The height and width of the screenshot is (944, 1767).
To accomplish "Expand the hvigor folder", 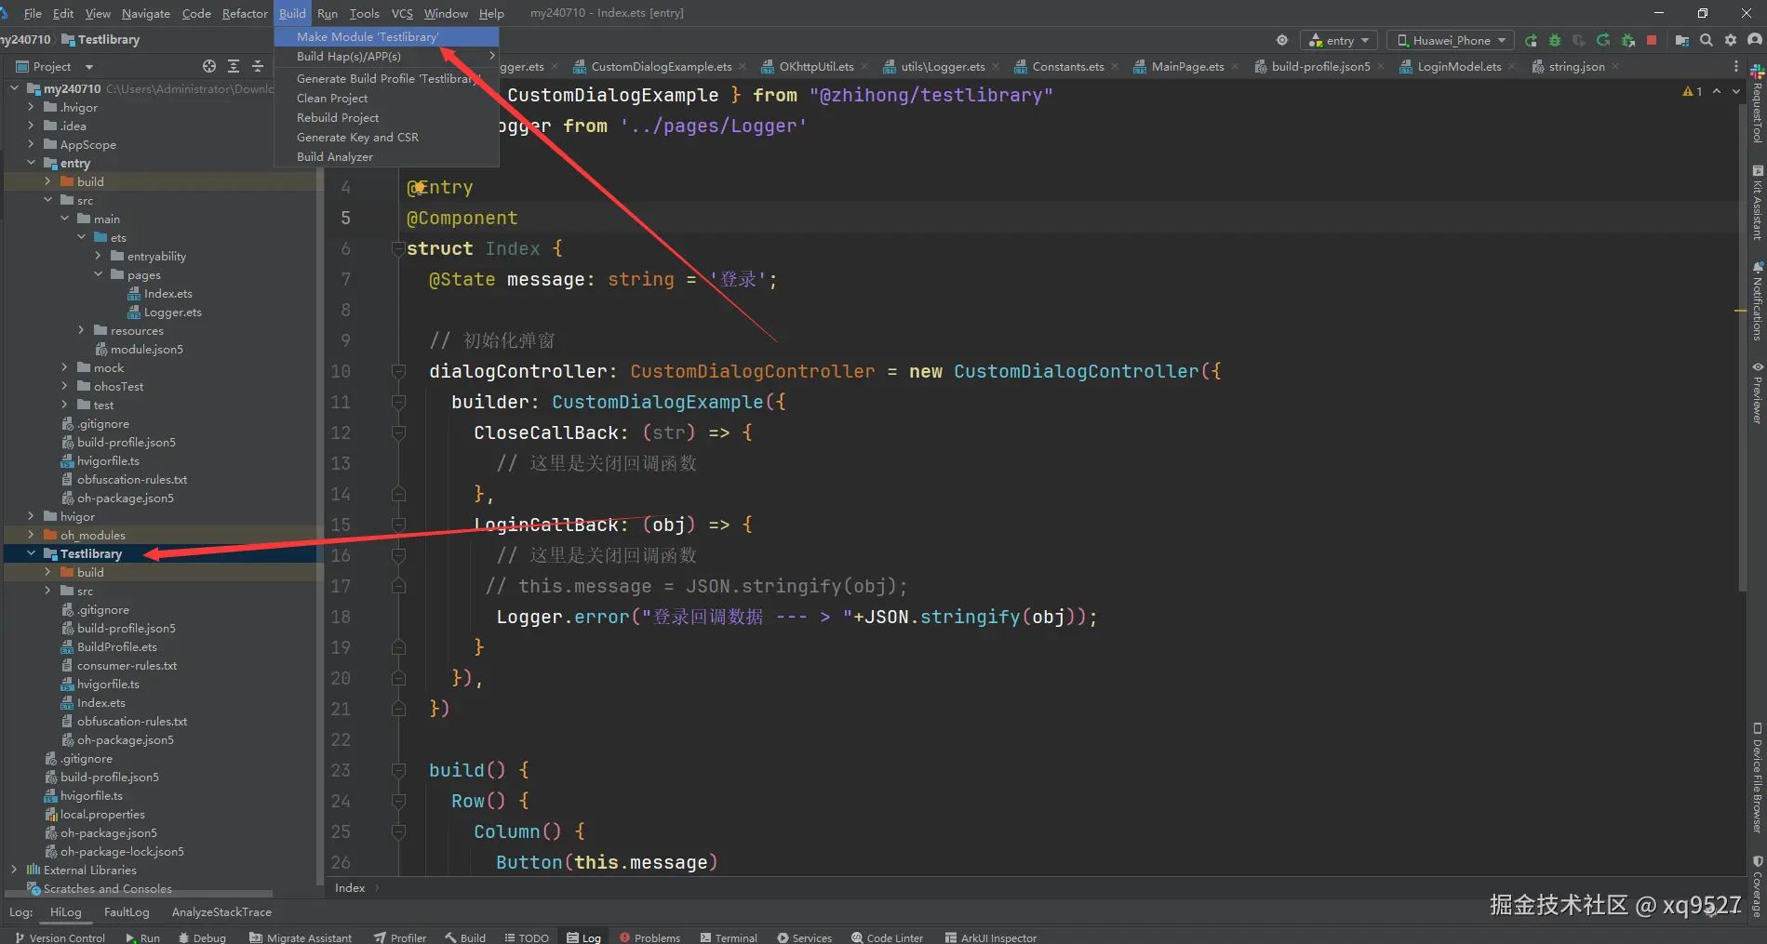I will point(32,516).
